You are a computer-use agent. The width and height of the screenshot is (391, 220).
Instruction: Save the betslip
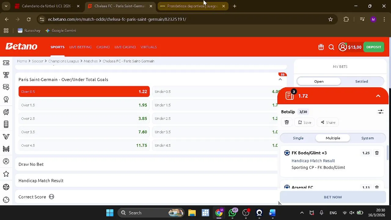305,122
